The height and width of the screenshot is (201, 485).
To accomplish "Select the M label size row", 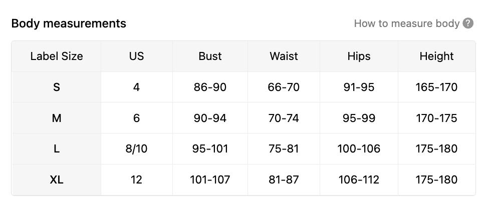I will [x=57, y=118].
